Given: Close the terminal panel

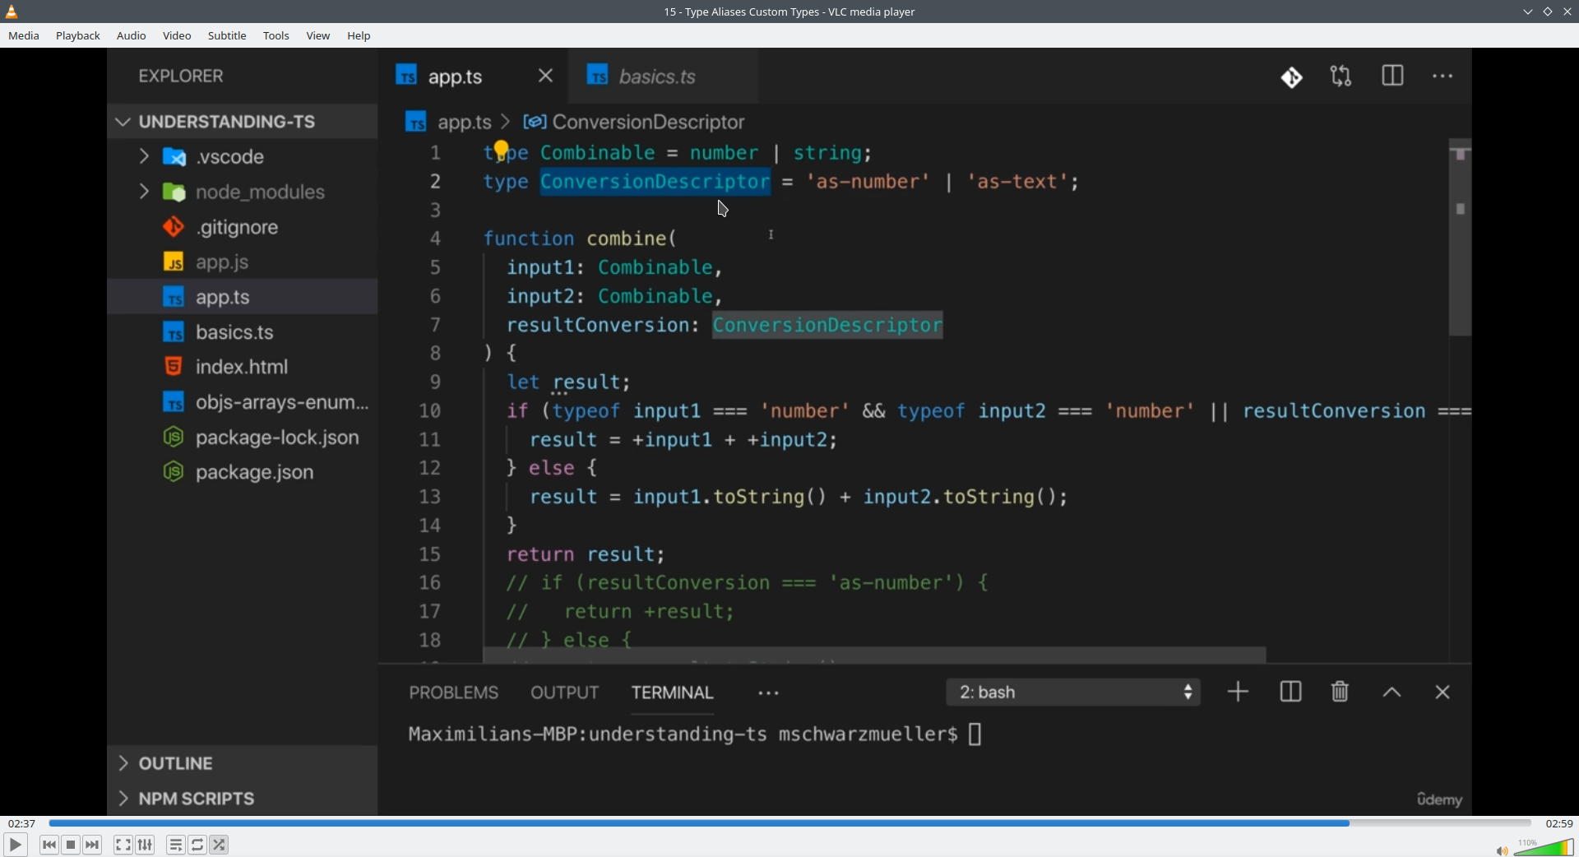Looking at the screenshot, I should 1442,693.
